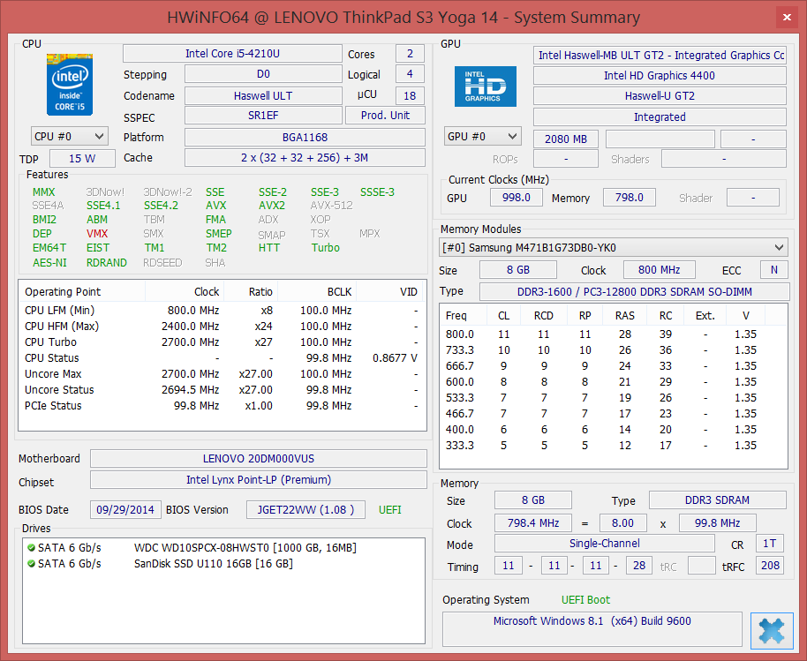The height and width of the screenshot is (661, 807).
Task: Click the Microsoft Windows 8.1 OS field
Action: (592, 629)
